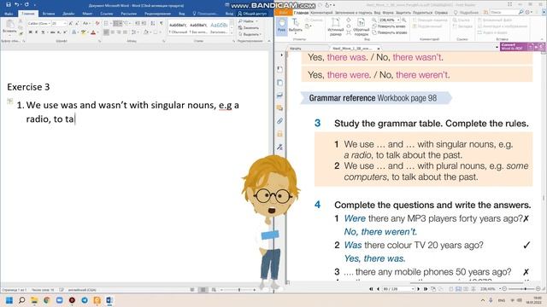Sort paragraphs in Word ribbon
The image size is (547, 307).
tap(153, 23)
